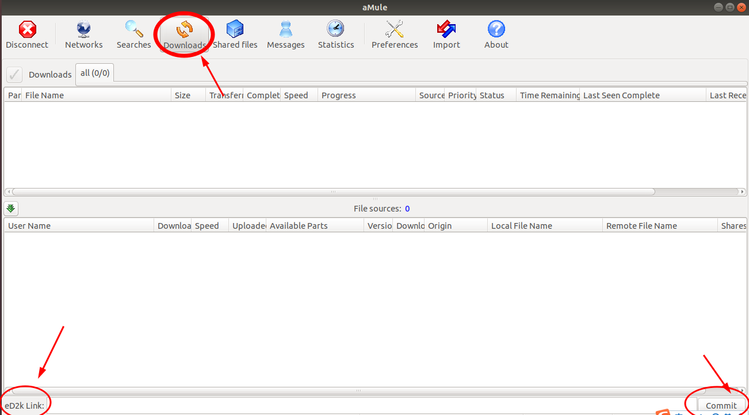
Task: Sort downloads by Status column
Action: 496,95
